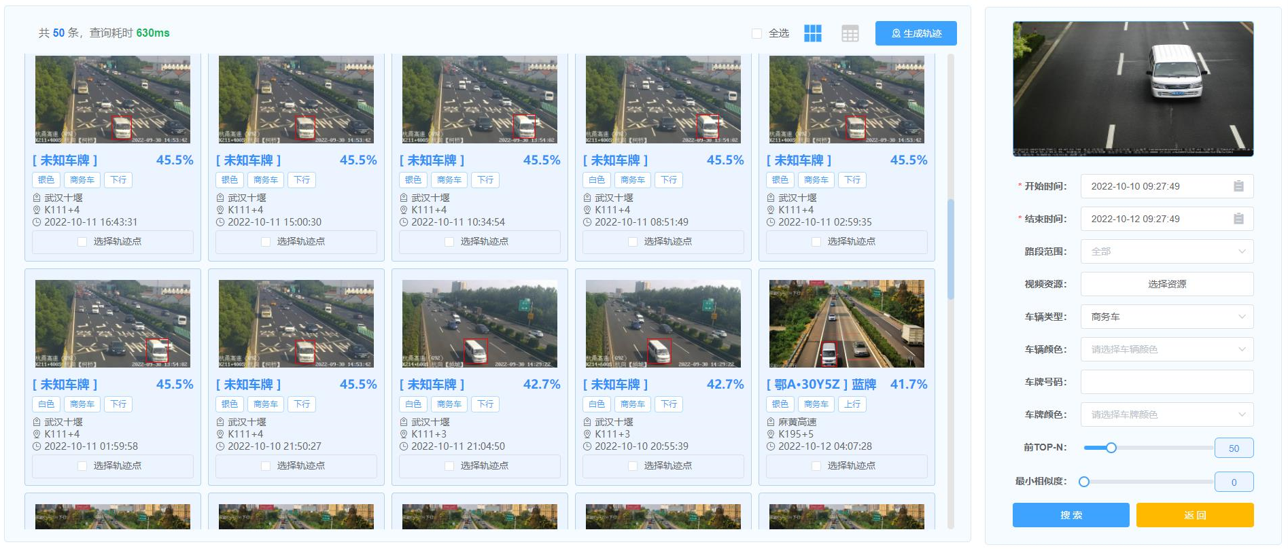The height and width of the screenshot is (549, 1288).
Task: Click timestamp 2022-10-10 21:50:27
Action: coord(275,446)
